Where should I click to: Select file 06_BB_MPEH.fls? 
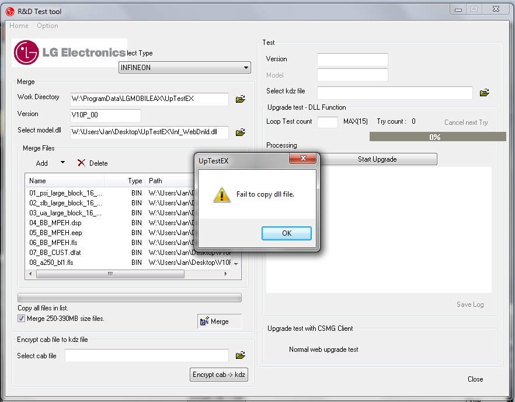pyautogui.click(x=53, y=243)
